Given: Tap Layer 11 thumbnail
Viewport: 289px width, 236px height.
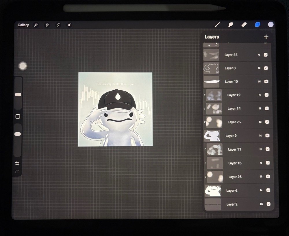Looking at the screenshot, I should point(214,149).
